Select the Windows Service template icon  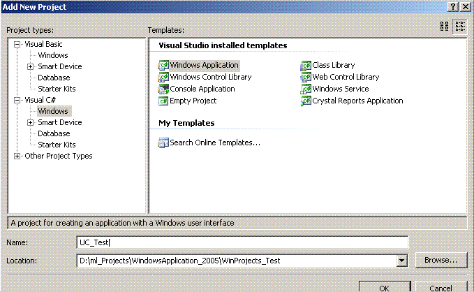(x=306, y=89)
